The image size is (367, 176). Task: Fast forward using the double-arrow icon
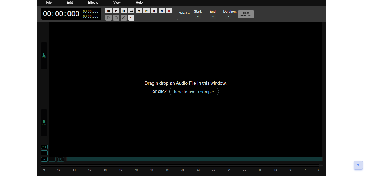[147, 11]
